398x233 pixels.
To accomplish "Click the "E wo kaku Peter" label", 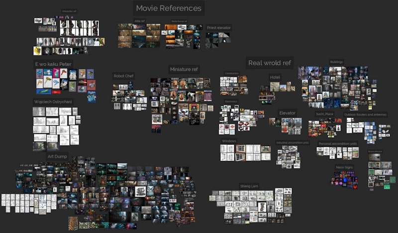I will (53, 64).
